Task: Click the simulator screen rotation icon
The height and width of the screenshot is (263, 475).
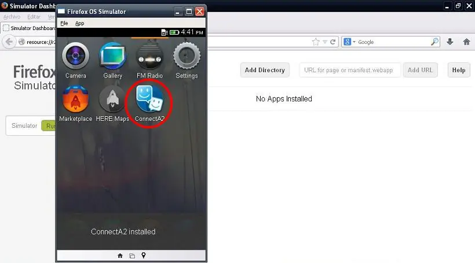Action: [x=131, y=255]
